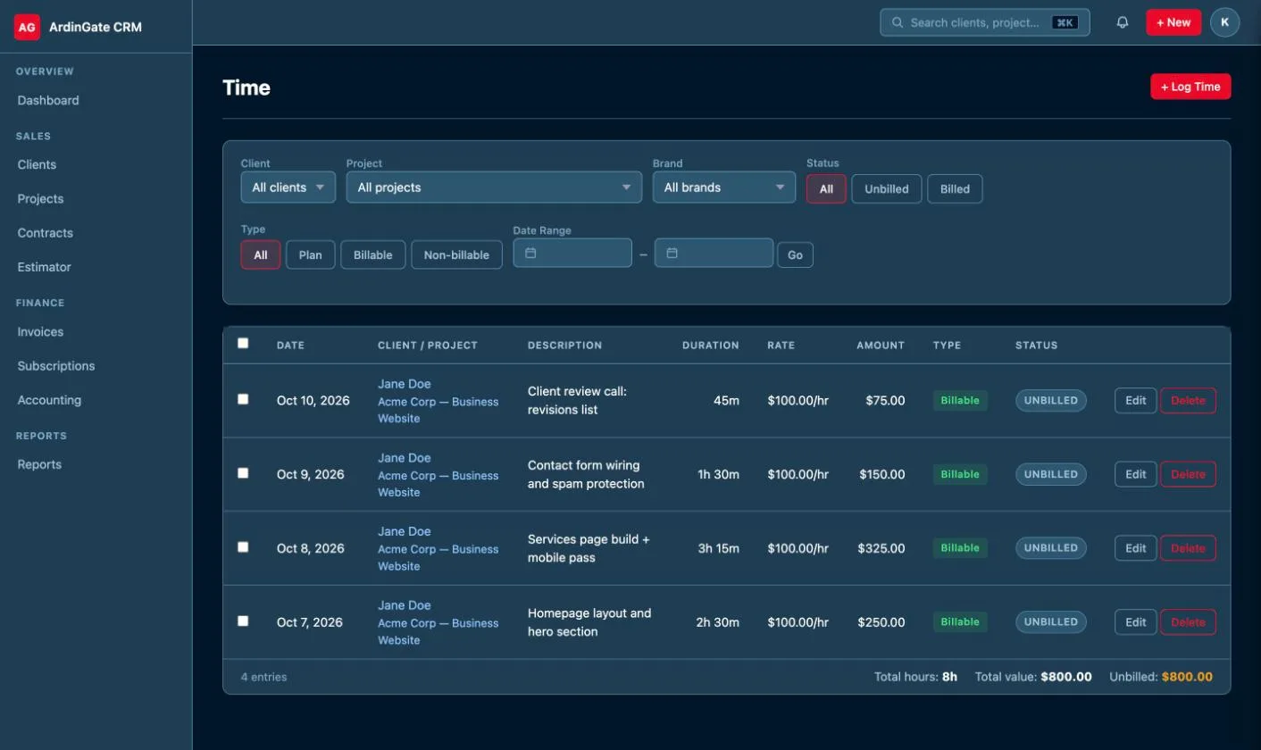1261x750 pixels.
Task: Open Acme Corp project link in Oct 7 row
Action: pyautogui.click(x=438, y=631)
